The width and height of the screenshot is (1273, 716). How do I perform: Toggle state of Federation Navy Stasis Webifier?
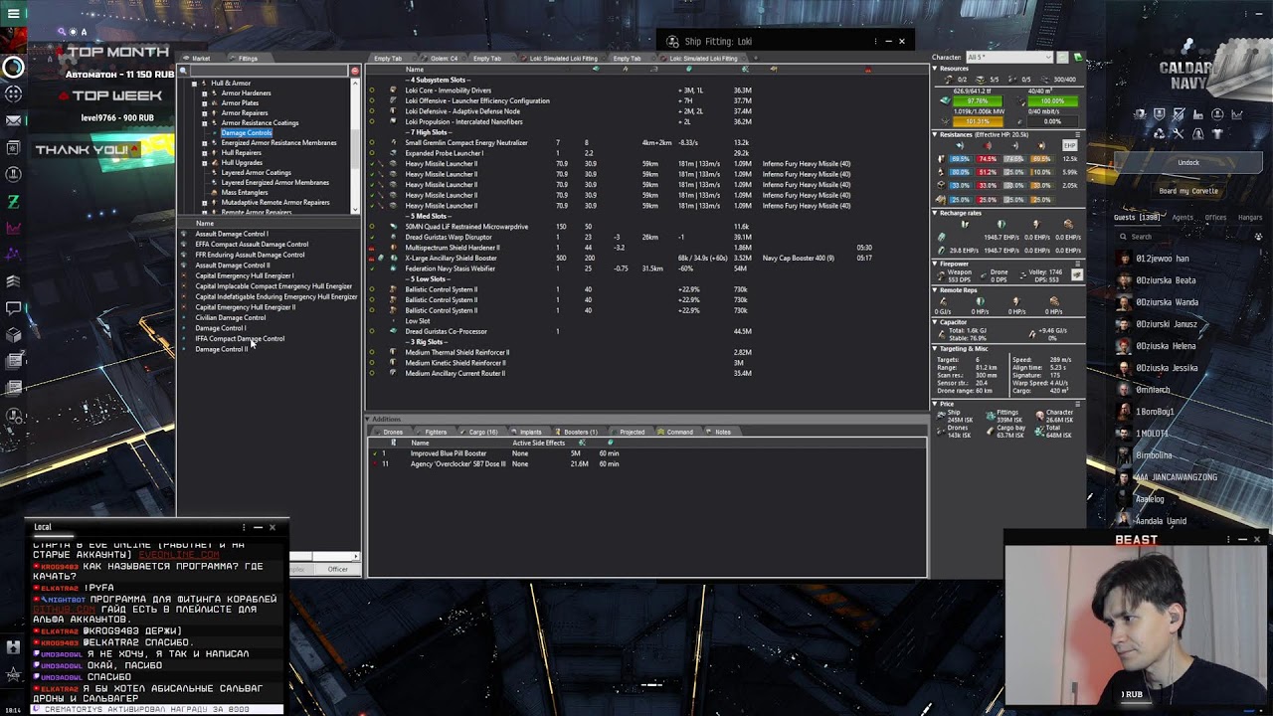click(x=372, y=268)
